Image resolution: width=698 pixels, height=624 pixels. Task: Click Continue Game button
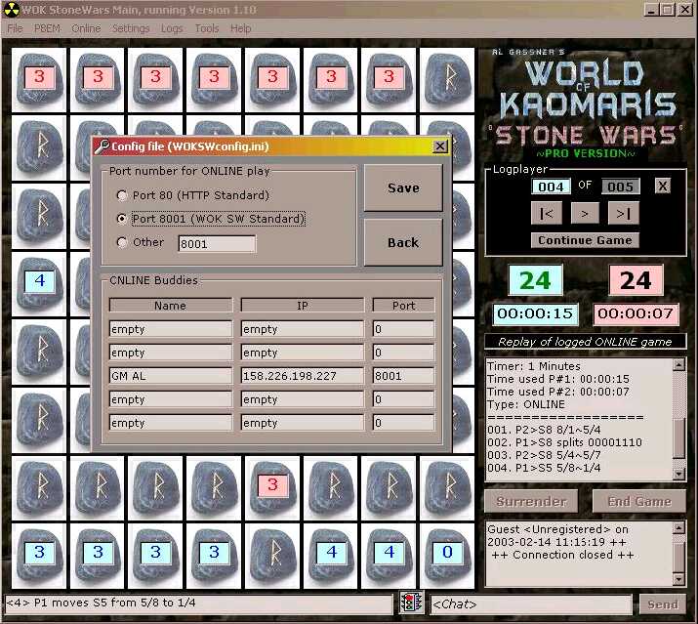[x=585, y=240]
